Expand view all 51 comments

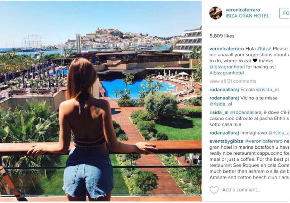coord(233,81)
